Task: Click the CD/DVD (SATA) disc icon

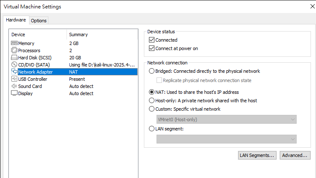Action: (14, 65)
